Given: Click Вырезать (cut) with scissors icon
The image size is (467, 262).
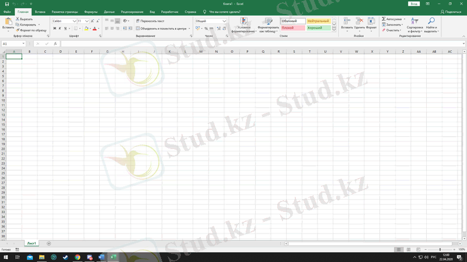Looking at the screenshot, I should coord(25,19).
